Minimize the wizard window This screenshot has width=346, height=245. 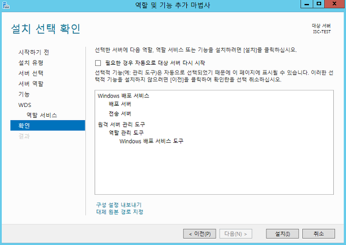[x=307, y=4]
